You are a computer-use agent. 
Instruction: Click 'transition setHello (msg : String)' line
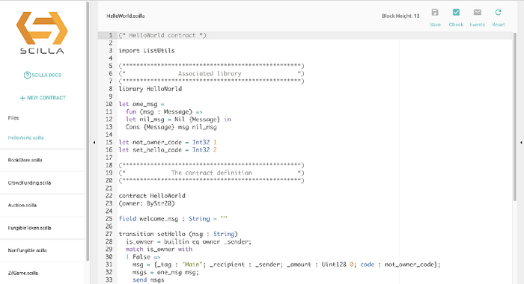coord(178,234)
